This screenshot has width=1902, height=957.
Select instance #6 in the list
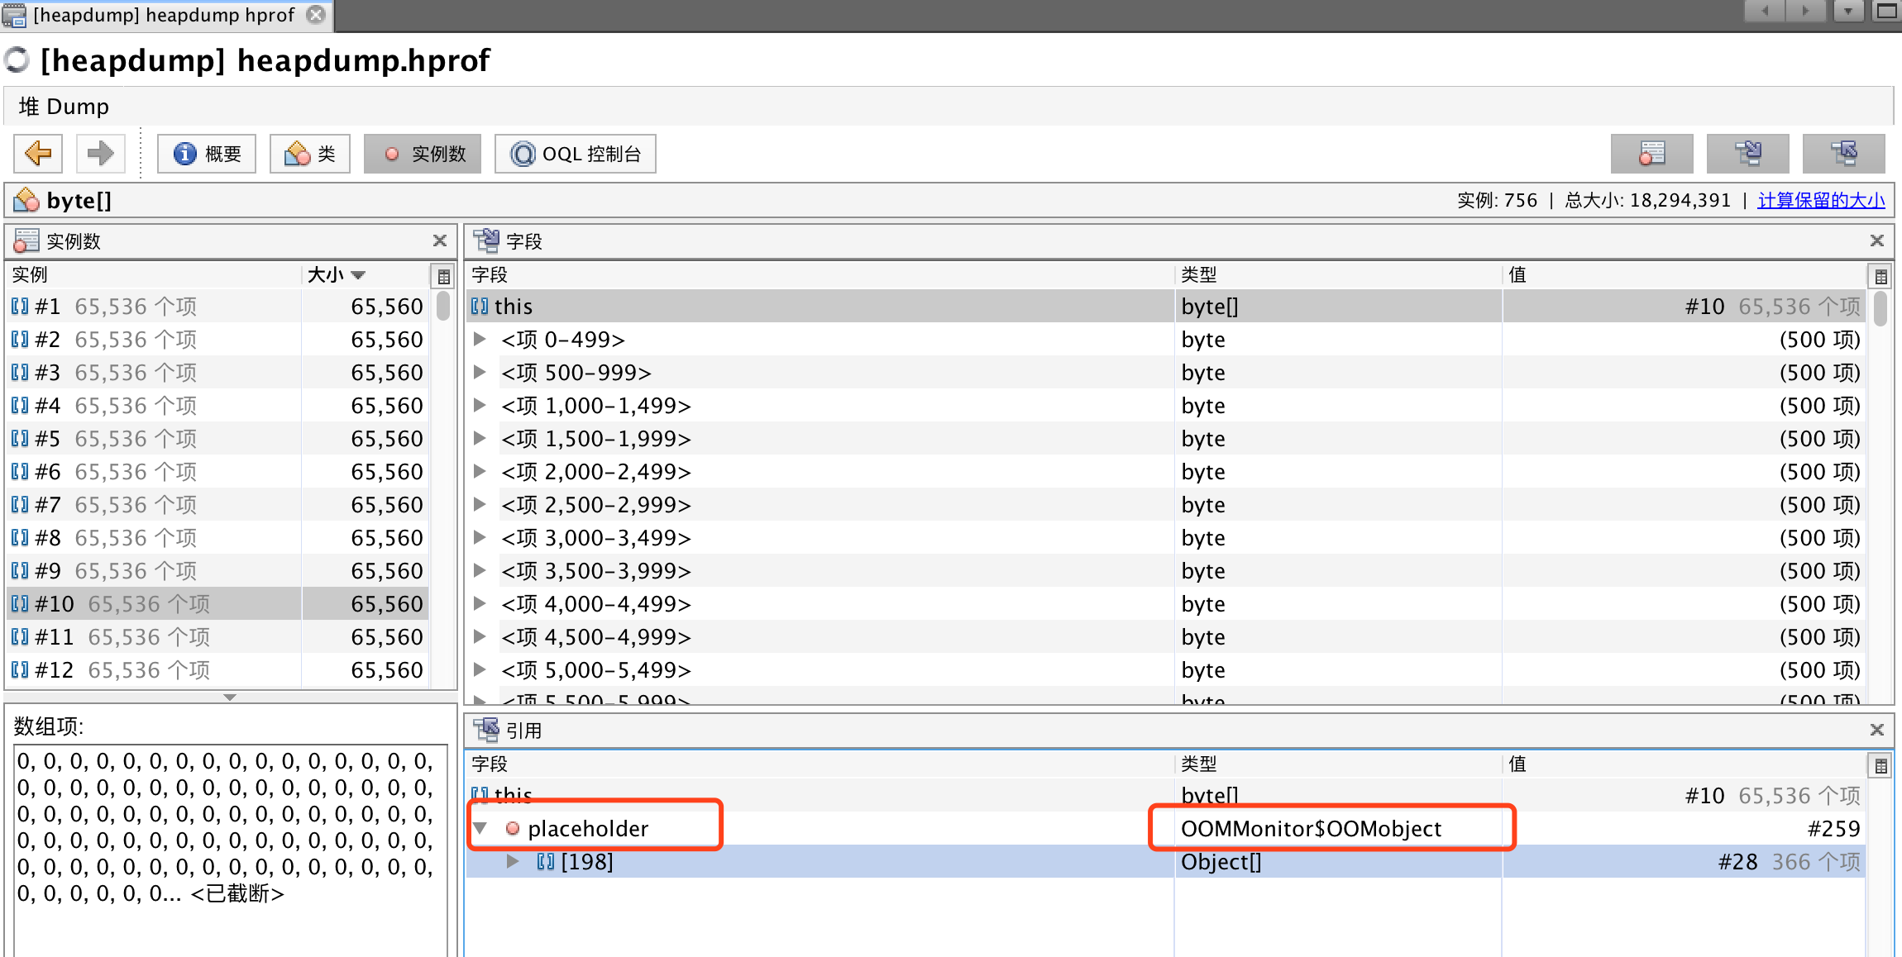pos(218,472)
